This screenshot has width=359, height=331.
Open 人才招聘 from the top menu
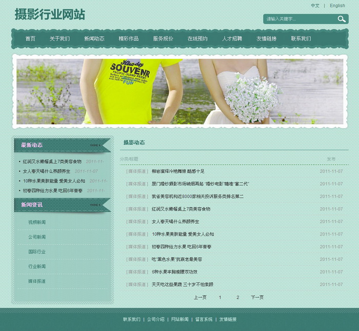[232, 38]
